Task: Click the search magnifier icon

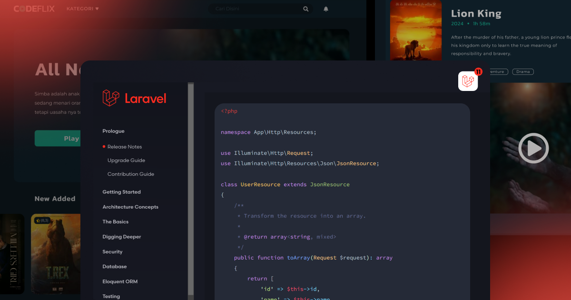Action: tap(306, 9)
